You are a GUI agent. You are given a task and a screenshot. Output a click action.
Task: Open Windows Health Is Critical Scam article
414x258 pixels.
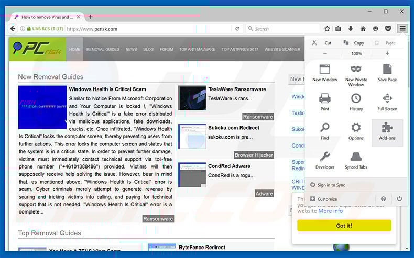tap(107, 89)
